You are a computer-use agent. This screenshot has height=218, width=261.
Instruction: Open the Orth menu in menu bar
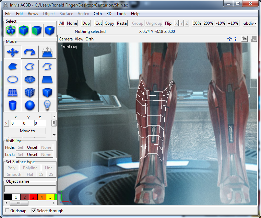(97, 14)
